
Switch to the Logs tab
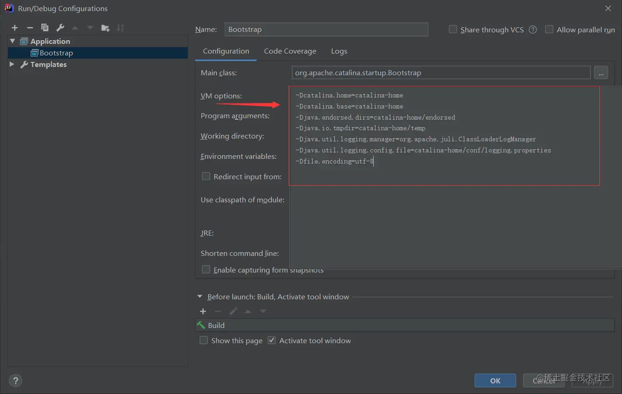coord(339,51)
